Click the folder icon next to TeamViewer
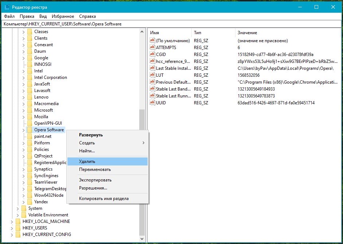Viewport: 343px width, 244px height. [x=30, y=182]
